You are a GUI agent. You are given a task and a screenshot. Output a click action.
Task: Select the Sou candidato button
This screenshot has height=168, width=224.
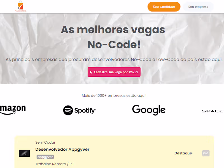click(164, 7)
